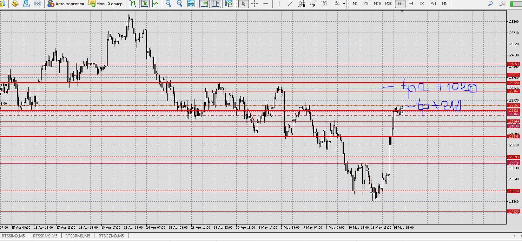This screenshot has height=242, width=522.
Task: Click the 118816 price level label
Action: tap(513, 191)
